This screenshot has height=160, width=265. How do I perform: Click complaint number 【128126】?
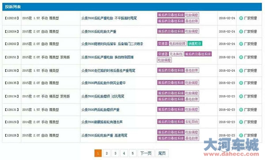point(11,135)
